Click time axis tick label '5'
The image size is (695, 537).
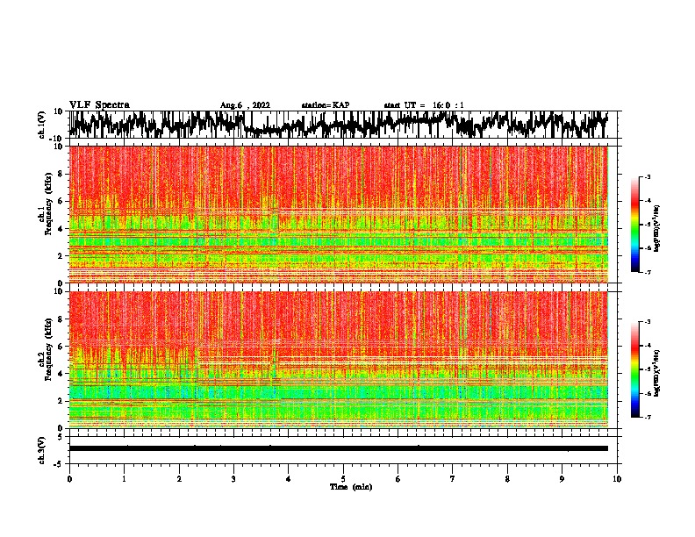tap(343, 479)
